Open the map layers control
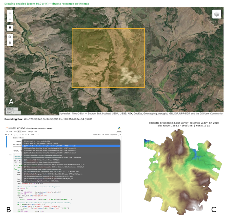 pyautogui.click(x=217, y=14)
